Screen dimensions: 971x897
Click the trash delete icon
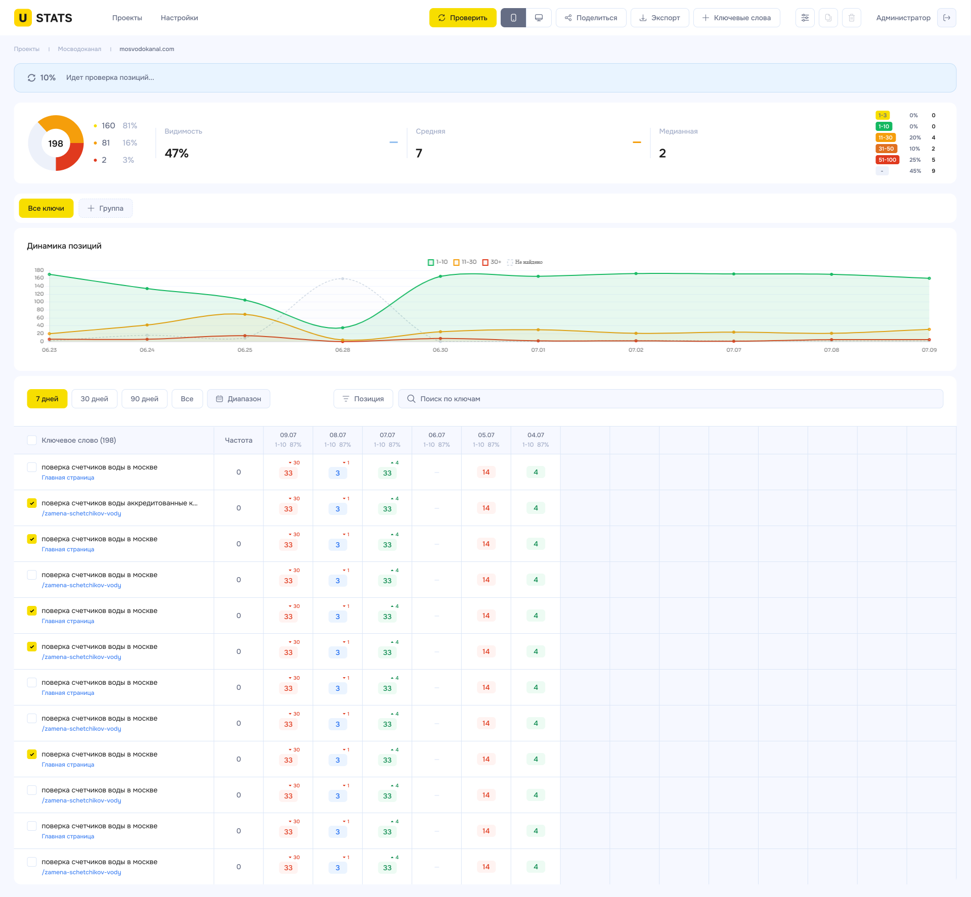point(851,18)
